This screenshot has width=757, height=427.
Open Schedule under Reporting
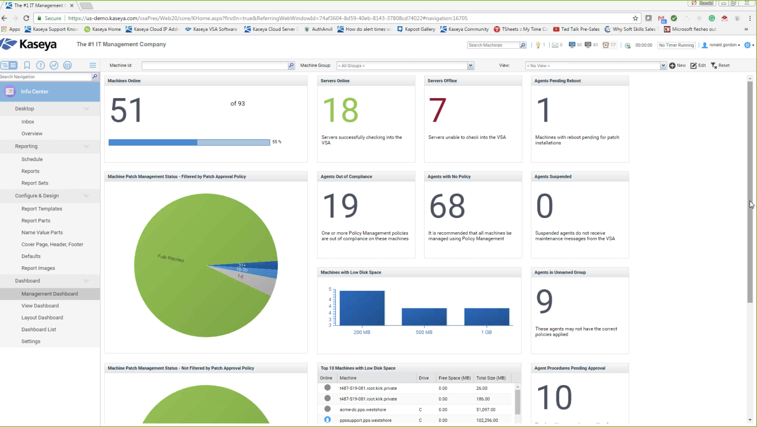[x=32, y=159]
